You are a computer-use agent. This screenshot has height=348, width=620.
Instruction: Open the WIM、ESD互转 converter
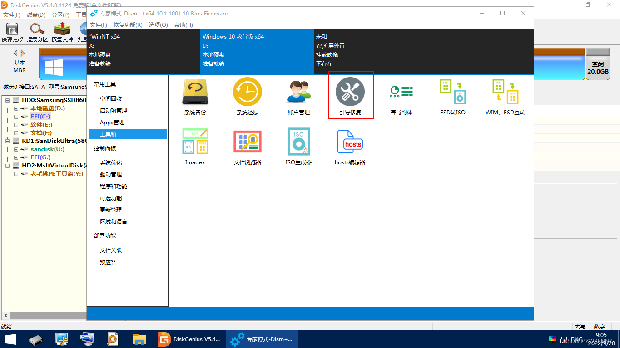pos(505,97)
